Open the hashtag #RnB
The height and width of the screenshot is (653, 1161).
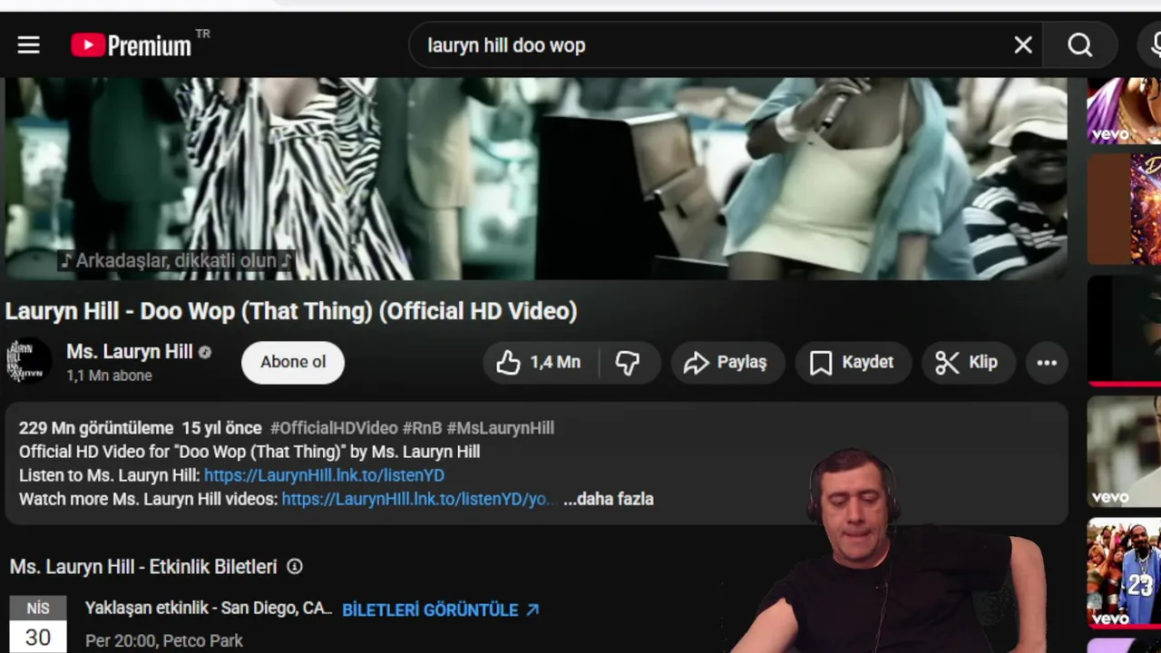click(x=423, y=428)
